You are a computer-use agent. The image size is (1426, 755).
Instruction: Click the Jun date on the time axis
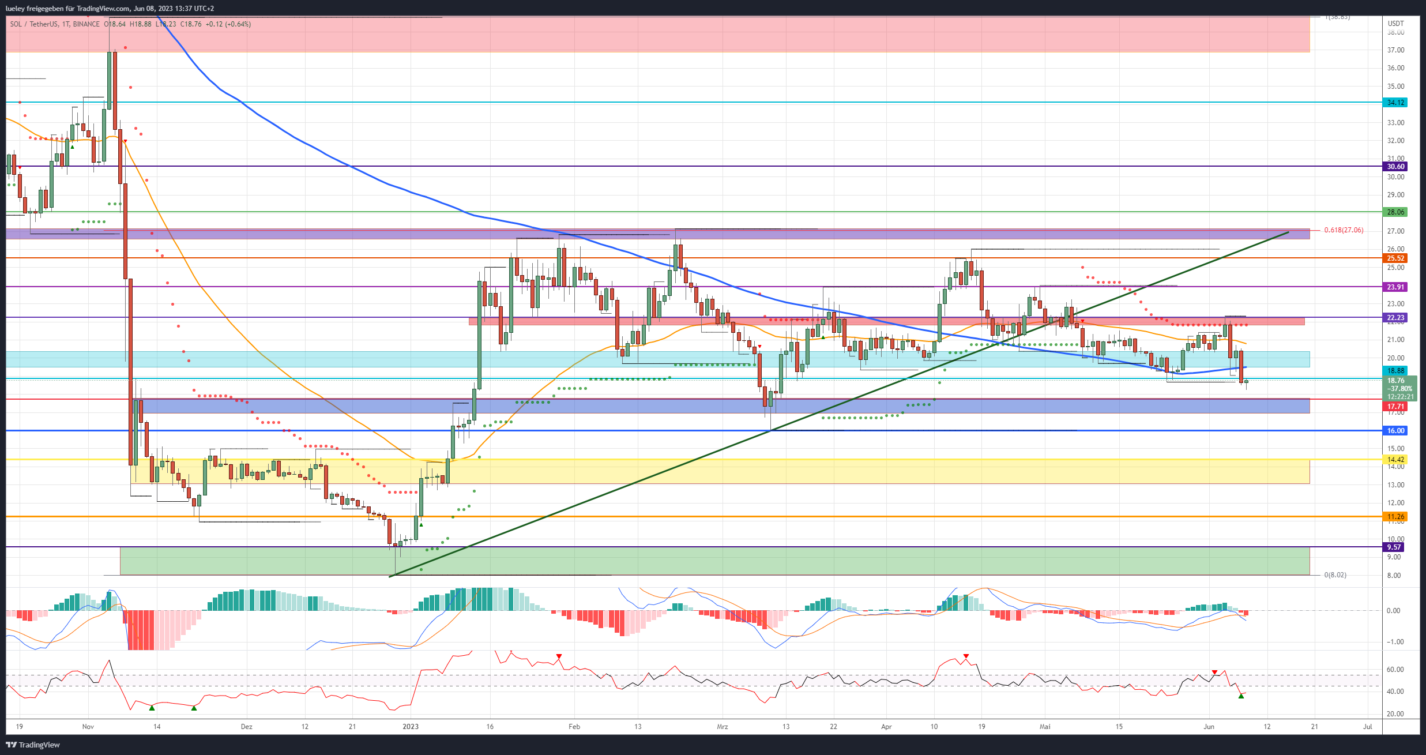pyautogui.click(x=1209, y=727)
